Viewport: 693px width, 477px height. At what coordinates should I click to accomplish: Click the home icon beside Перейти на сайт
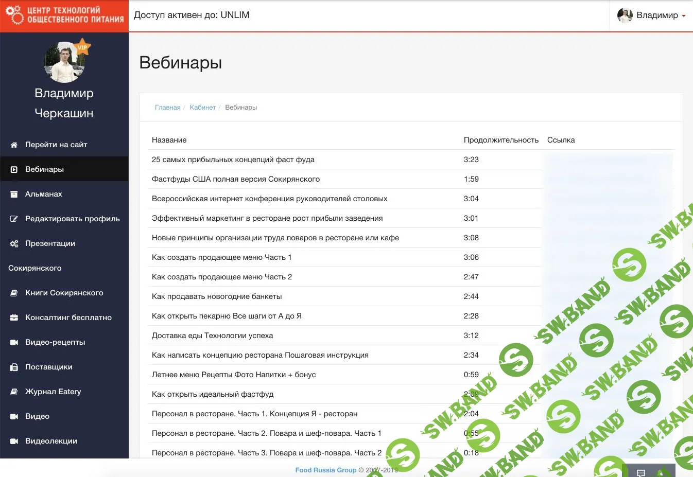14,145
